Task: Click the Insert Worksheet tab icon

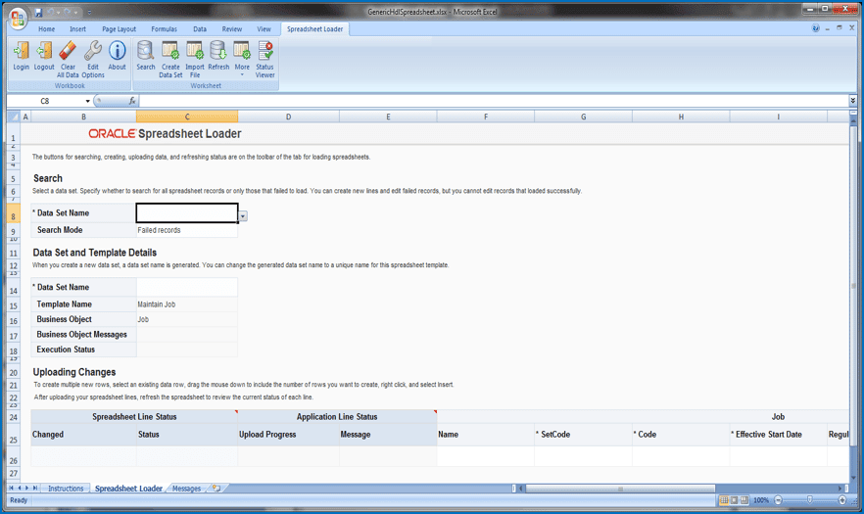Action: pyautogui.click(x=216, y=489)
